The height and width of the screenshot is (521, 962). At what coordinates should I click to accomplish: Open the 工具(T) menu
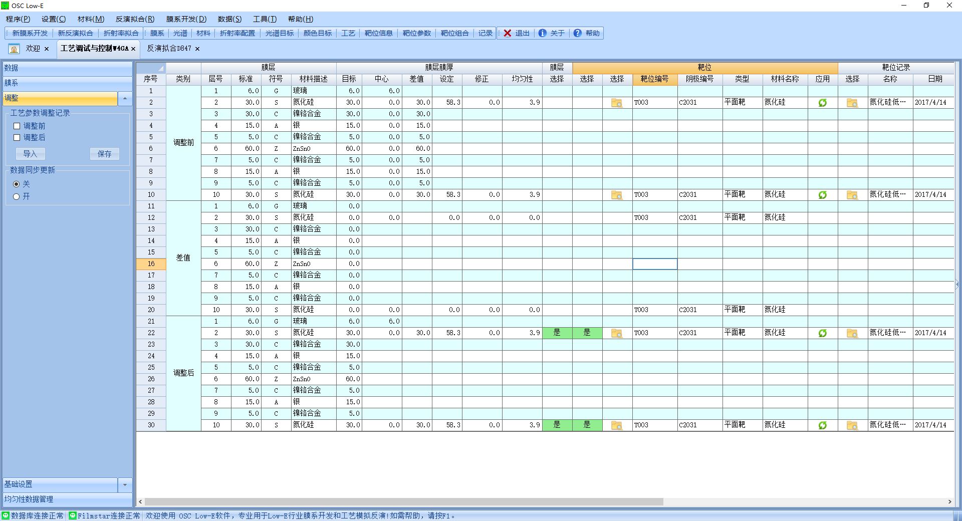click(x=265, y=19)
